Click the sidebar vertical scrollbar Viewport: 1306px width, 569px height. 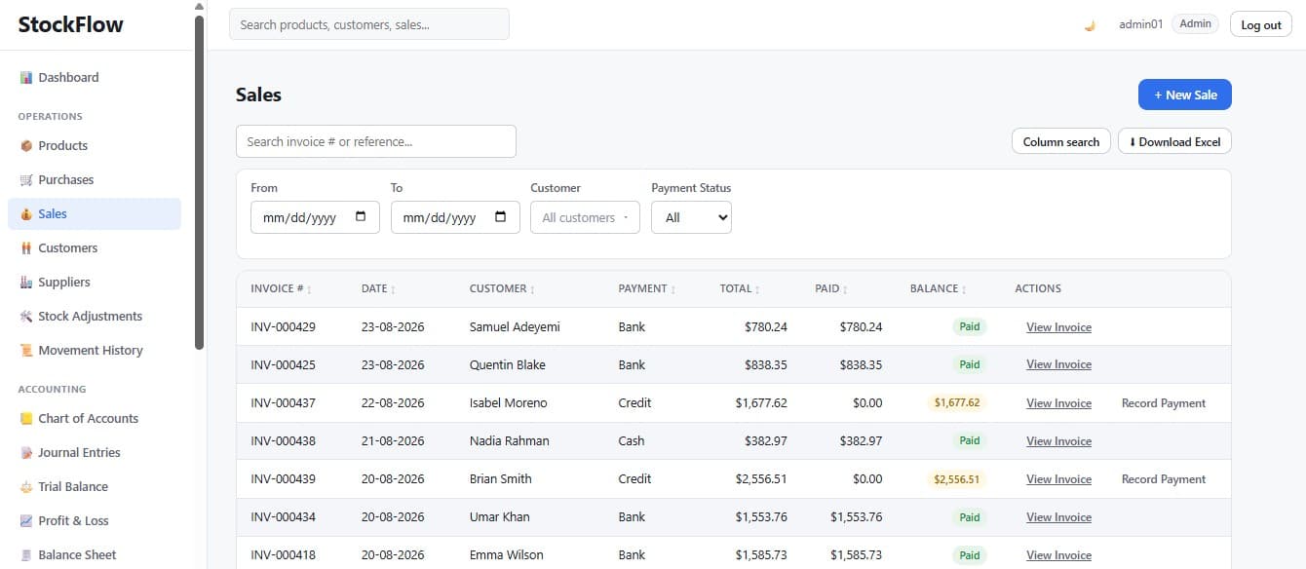coord(200,182)
